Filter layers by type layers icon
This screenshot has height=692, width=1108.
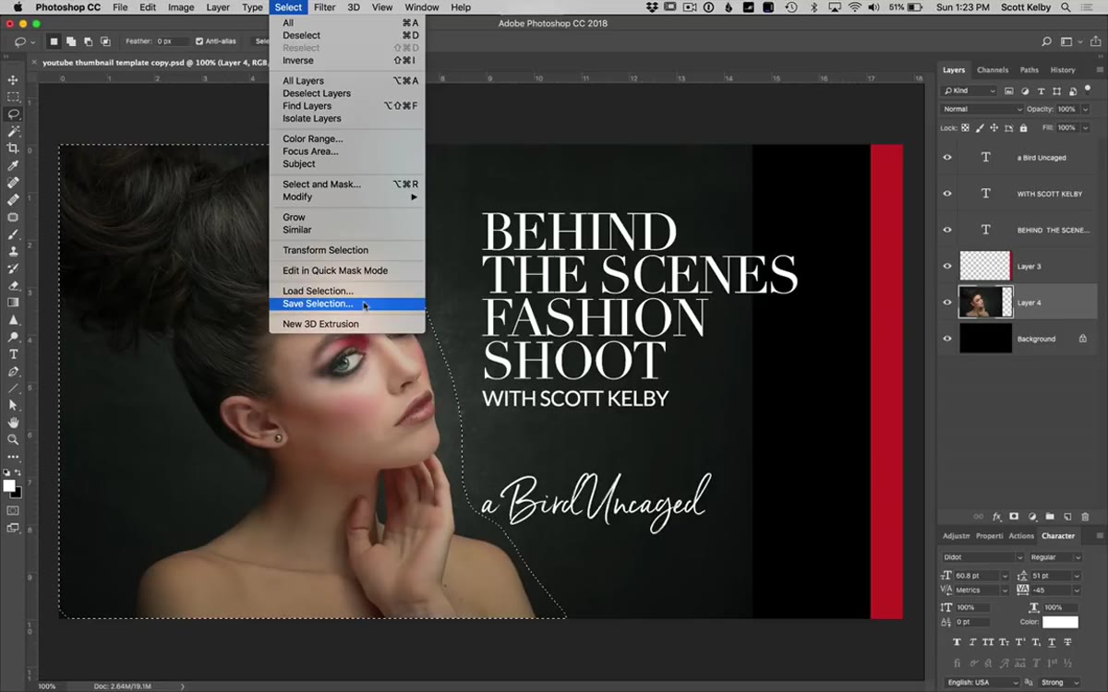pos(1042,90)
